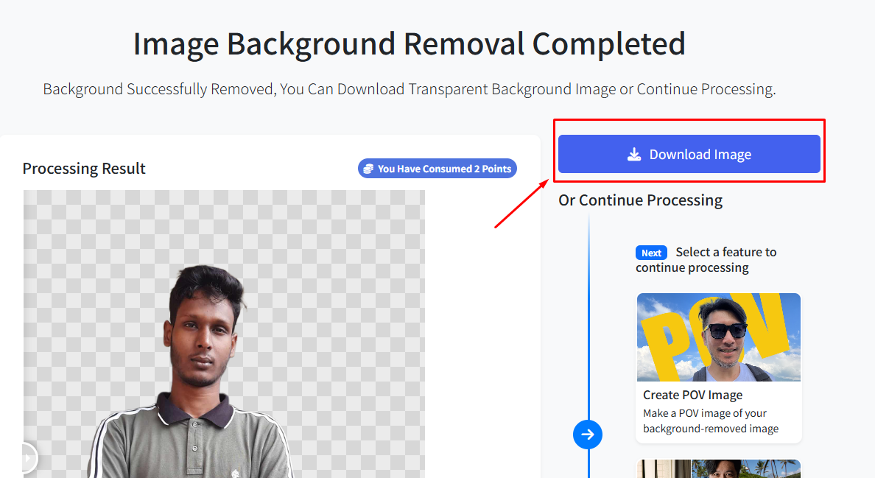Click the subtitle about downloading transparent background image
The height and width of the screenshot is (478, 875).
point(408,88)
